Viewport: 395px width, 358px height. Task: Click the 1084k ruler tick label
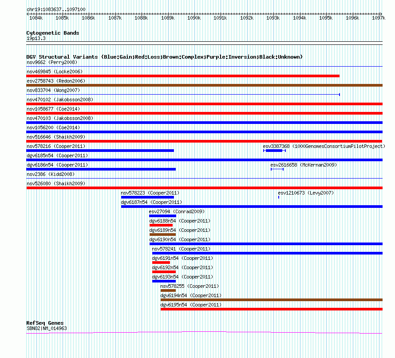coord(36,18)
